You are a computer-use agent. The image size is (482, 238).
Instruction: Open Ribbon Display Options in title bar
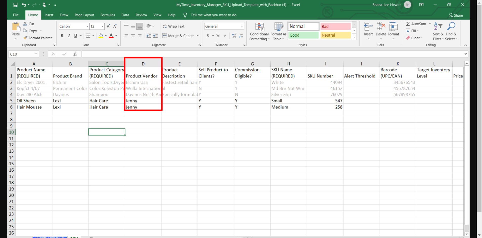(x=421, y=5)
